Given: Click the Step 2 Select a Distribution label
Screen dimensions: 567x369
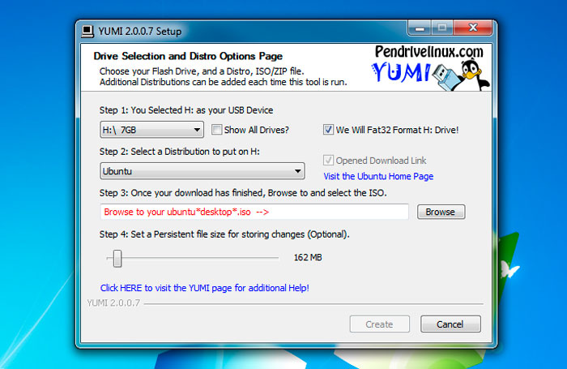Looking at the screenshot, I should tap(179, 152).
